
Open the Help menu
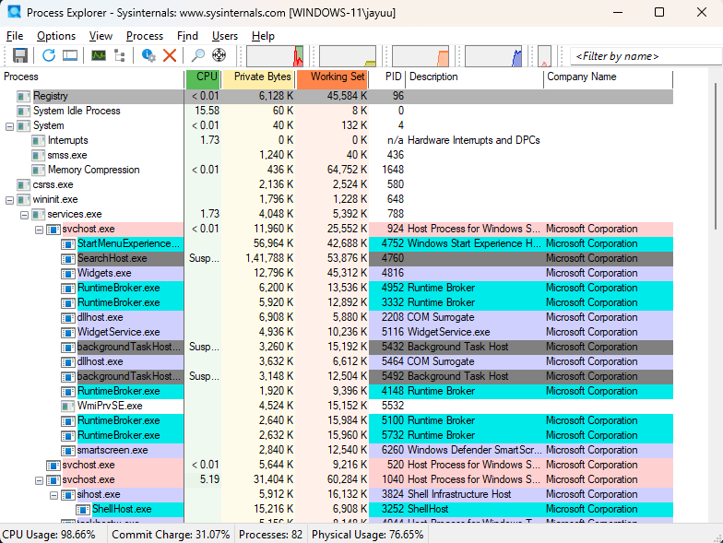point(263,36)
